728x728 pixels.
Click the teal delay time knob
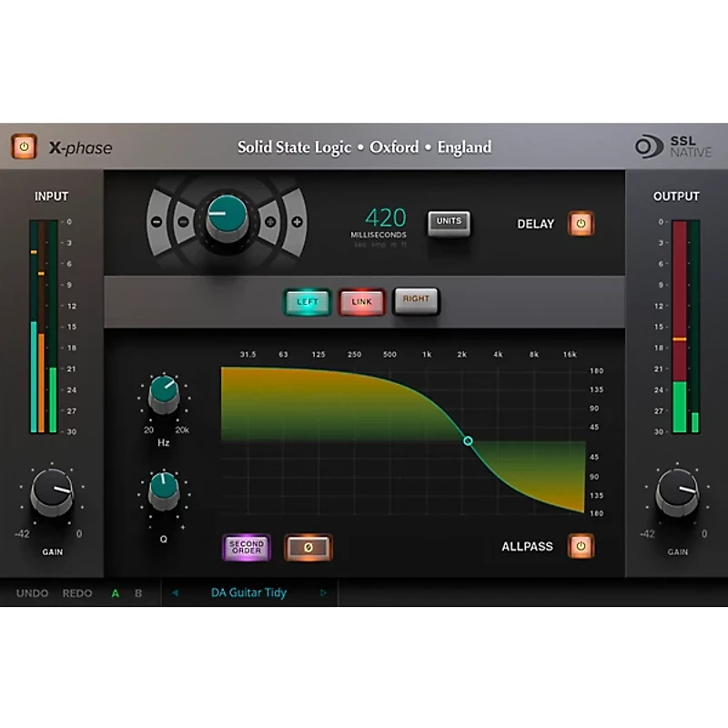[226, 217]
